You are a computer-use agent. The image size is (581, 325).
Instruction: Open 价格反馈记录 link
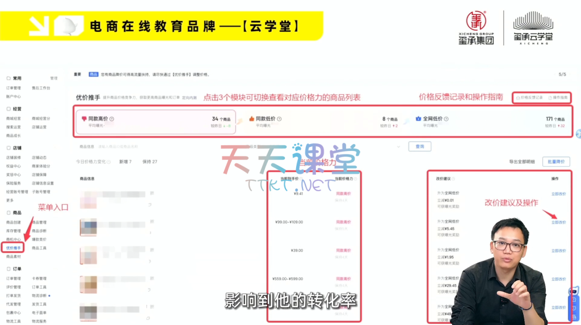pos(528,98)
